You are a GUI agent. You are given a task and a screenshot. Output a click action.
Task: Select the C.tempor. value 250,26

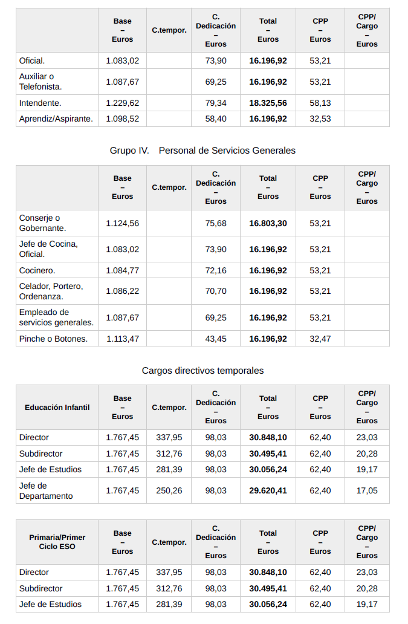click(x=169, y=490)
